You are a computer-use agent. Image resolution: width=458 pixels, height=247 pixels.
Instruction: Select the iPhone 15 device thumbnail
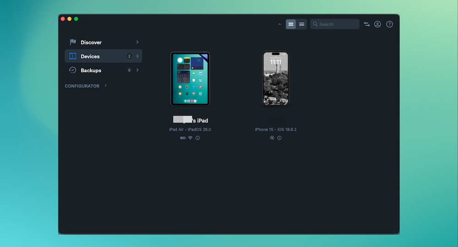(275, 79)
